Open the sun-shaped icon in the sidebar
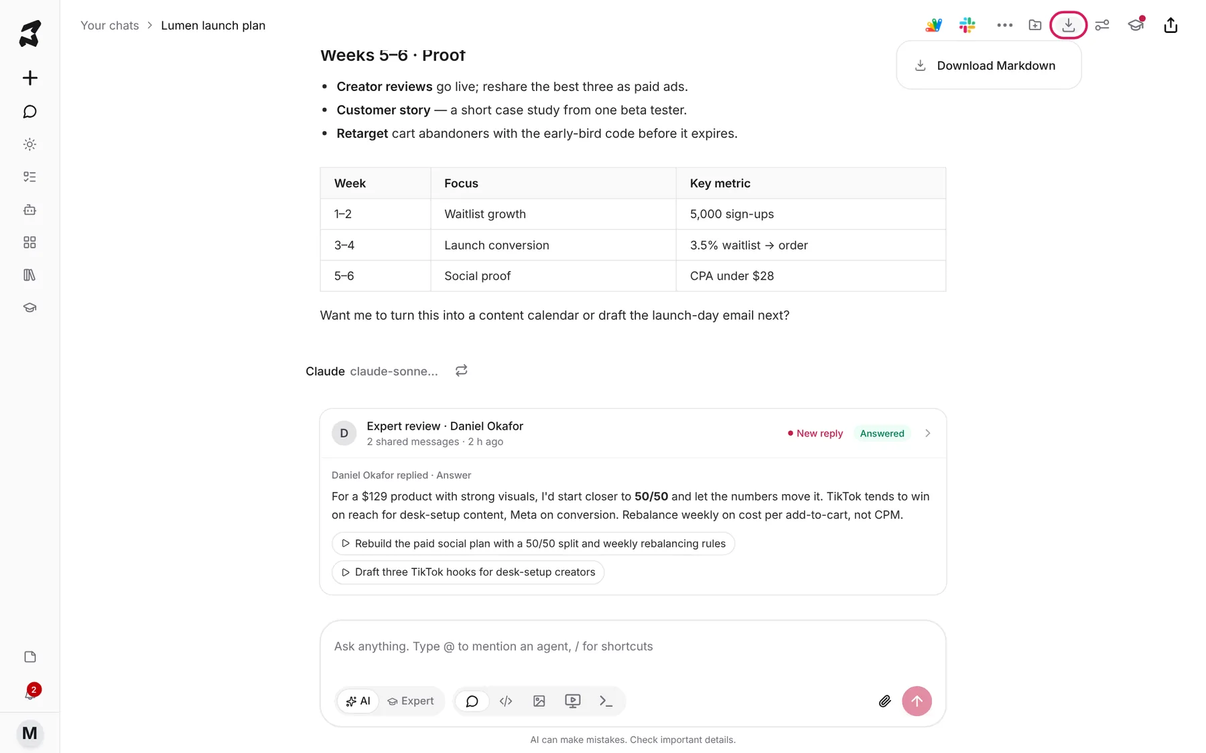Screen dimensions: 1206x753 [29, 145]
